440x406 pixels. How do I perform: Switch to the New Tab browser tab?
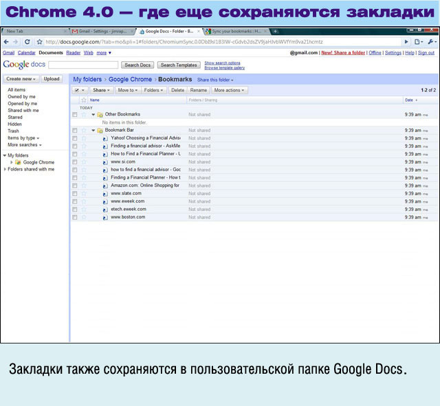[34, 32]
